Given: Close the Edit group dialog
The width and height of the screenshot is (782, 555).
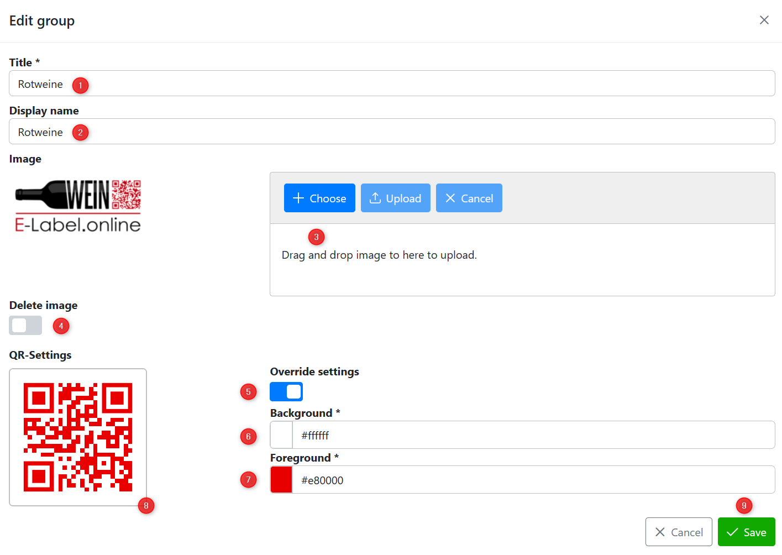Looking at the screenshot, I should click(x=764, y=20).
